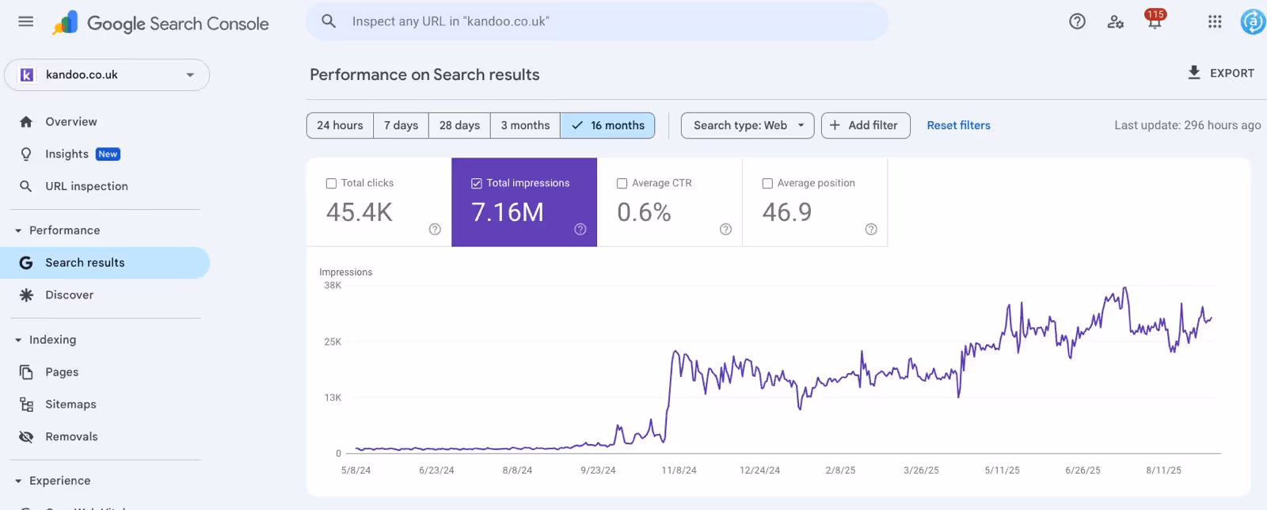Toggle the Average position checkbox
1267x510 pixels.
click(767, 183)
